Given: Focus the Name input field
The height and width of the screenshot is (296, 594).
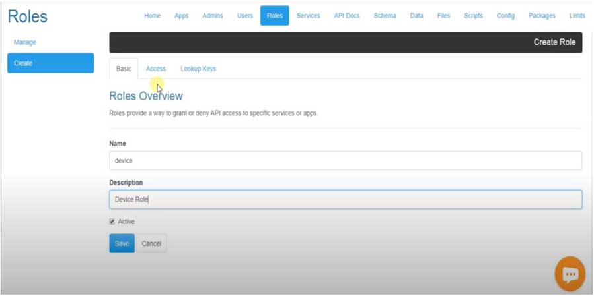Looking at the screenshot, I should [345, 160].
